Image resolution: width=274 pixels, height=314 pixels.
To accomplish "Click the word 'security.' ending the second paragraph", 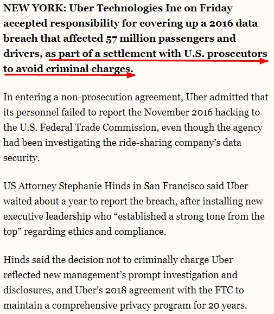I will (21, 158).
